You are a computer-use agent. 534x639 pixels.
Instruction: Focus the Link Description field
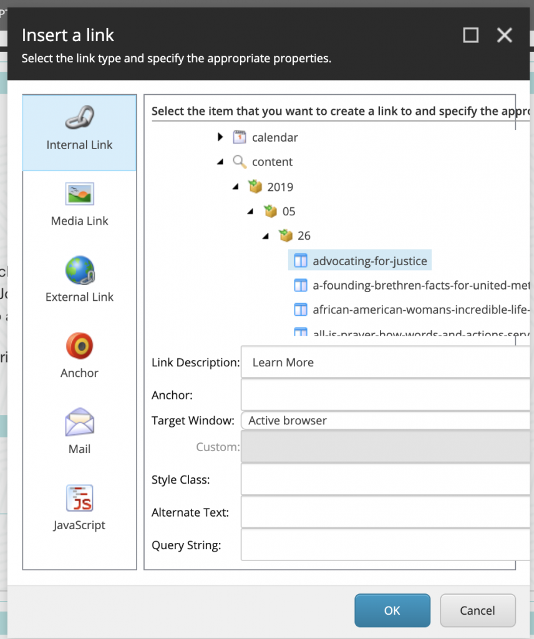pyautogui.click(x=386, y=363)
